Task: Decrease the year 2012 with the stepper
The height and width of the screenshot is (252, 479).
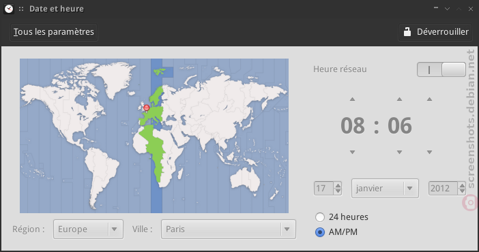Action: (x=462, y=191)
